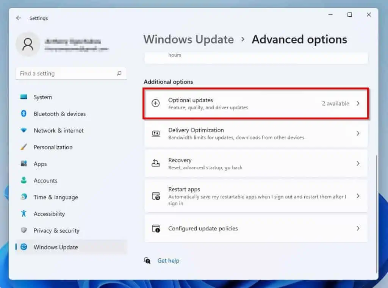
Task: Click the Accounts person icon
Action: (24, 180)
